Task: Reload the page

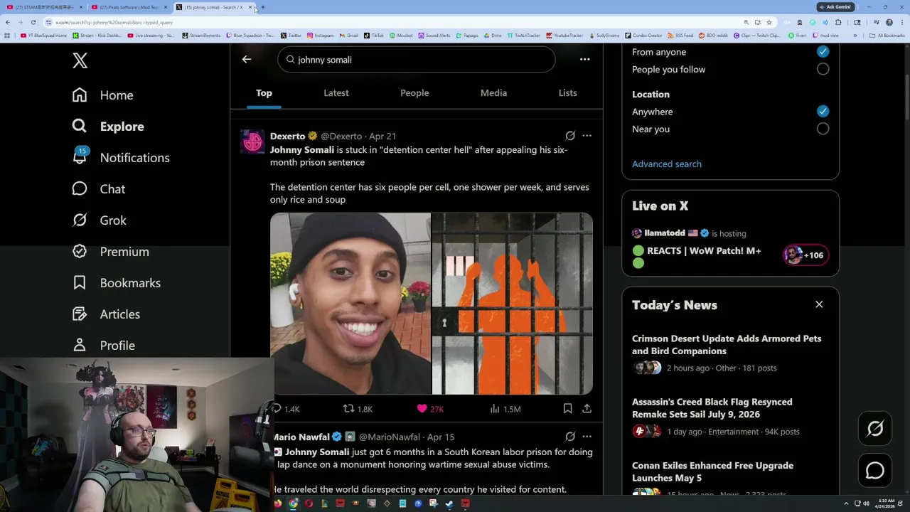Action: pyautogui.click(x=33, y=22)
